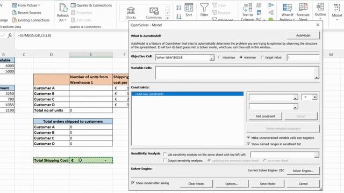Enable Output sensitivity analysis checkbox
The height and width of the screenshot is (193, 344).
coord(165,161)
